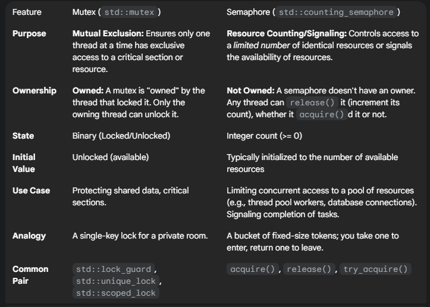The image size is (430, 307).
Task: Click the State row label
Action: tap(23, 136)
